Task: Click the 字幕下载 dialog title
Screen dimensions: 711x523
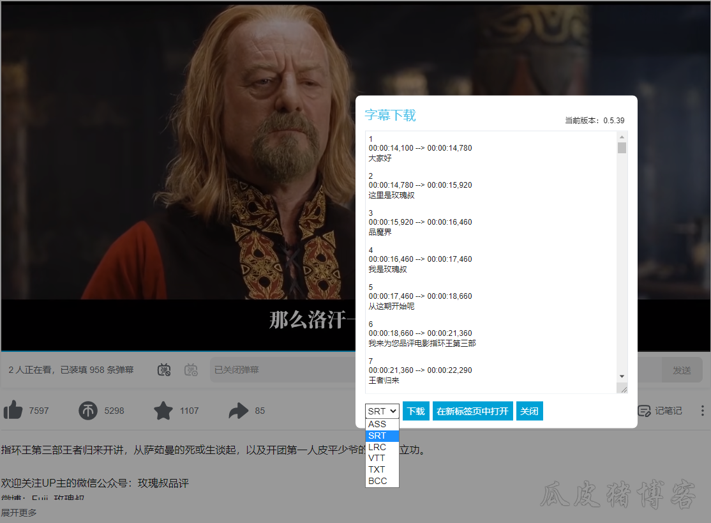Action: coord(390,115)
